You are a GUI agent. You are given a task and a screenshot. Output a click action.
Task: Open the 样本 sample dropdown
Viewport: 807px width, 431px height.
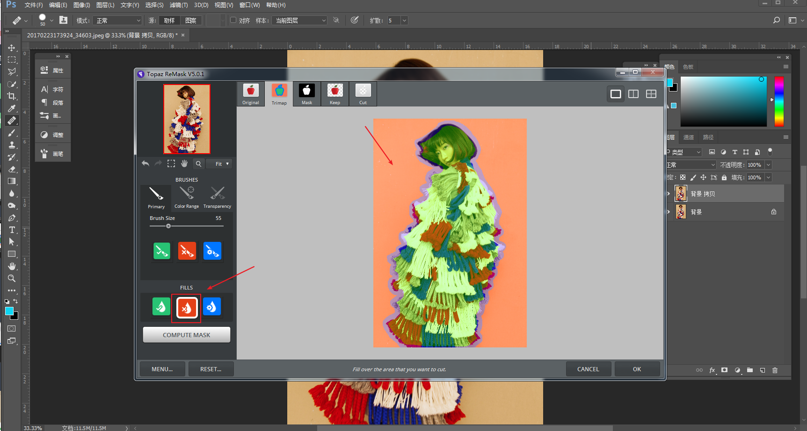299,21
